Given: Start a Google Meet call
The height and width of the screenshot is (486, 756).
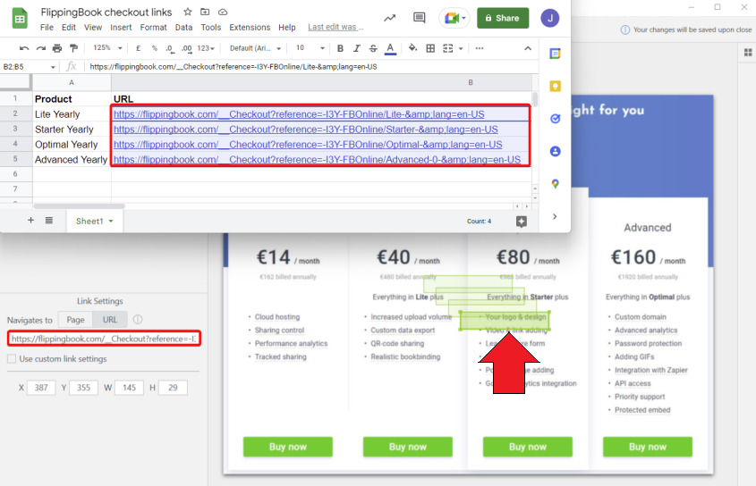Looking at the screenshot, I should pos(454,18).
